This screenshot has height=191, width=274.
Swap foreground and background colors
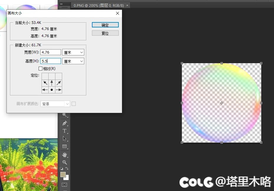point(67,169)
